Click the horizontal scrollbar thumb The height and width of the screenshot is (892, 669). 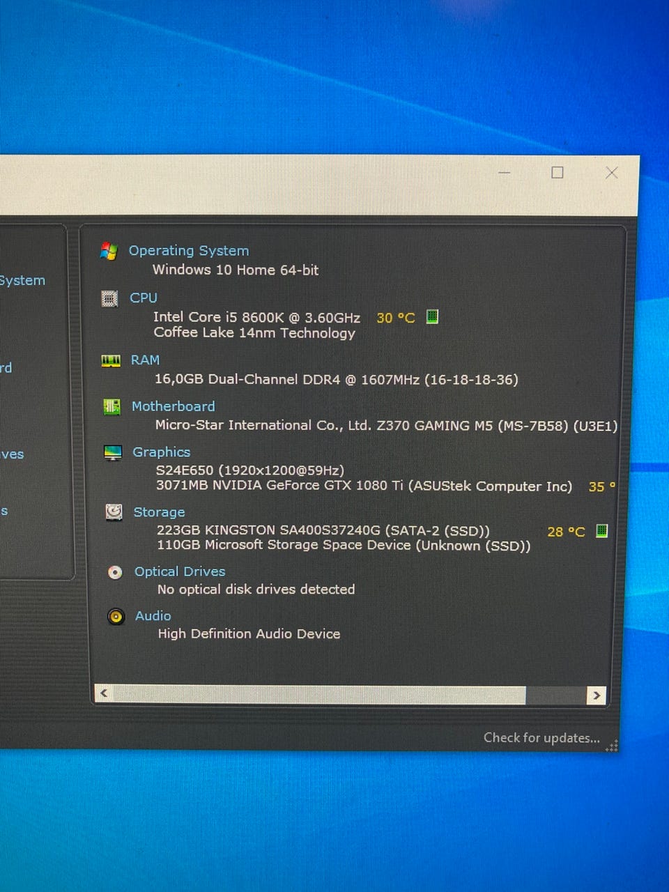click(x=319, y=694)
